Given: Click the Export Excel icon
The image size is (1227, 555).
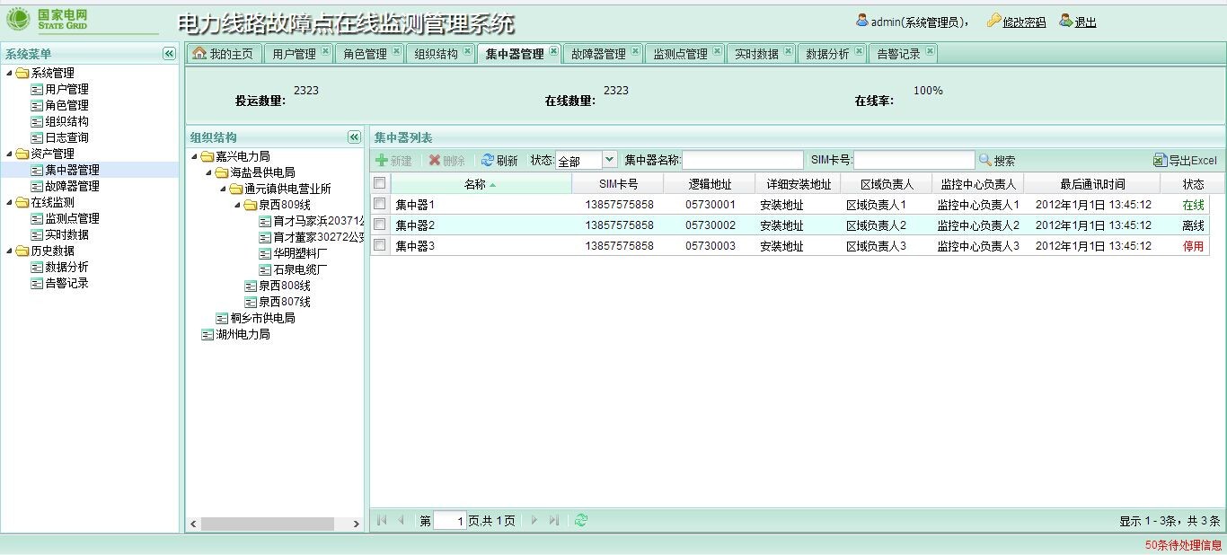Looking at the screenshot, I should (1160, 160).
